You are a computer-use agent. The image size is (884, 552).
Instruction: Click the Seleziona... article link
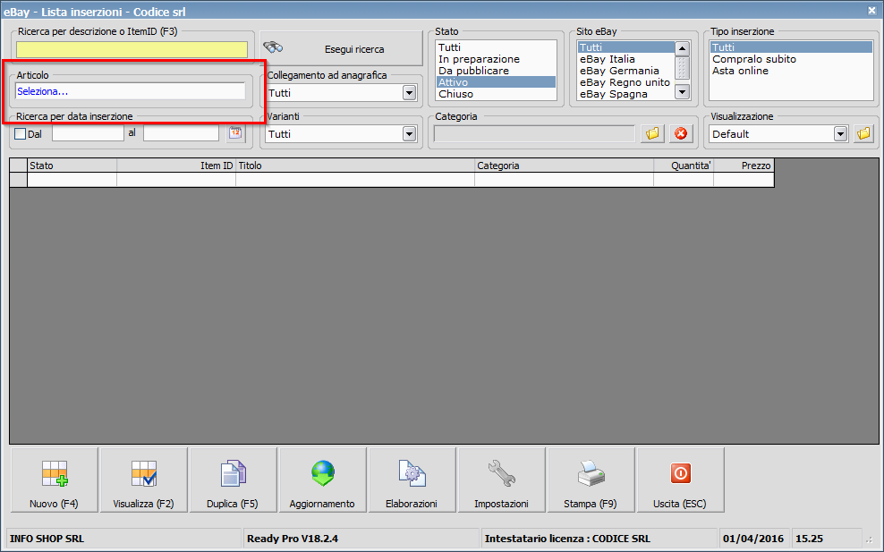pos(42,91)
